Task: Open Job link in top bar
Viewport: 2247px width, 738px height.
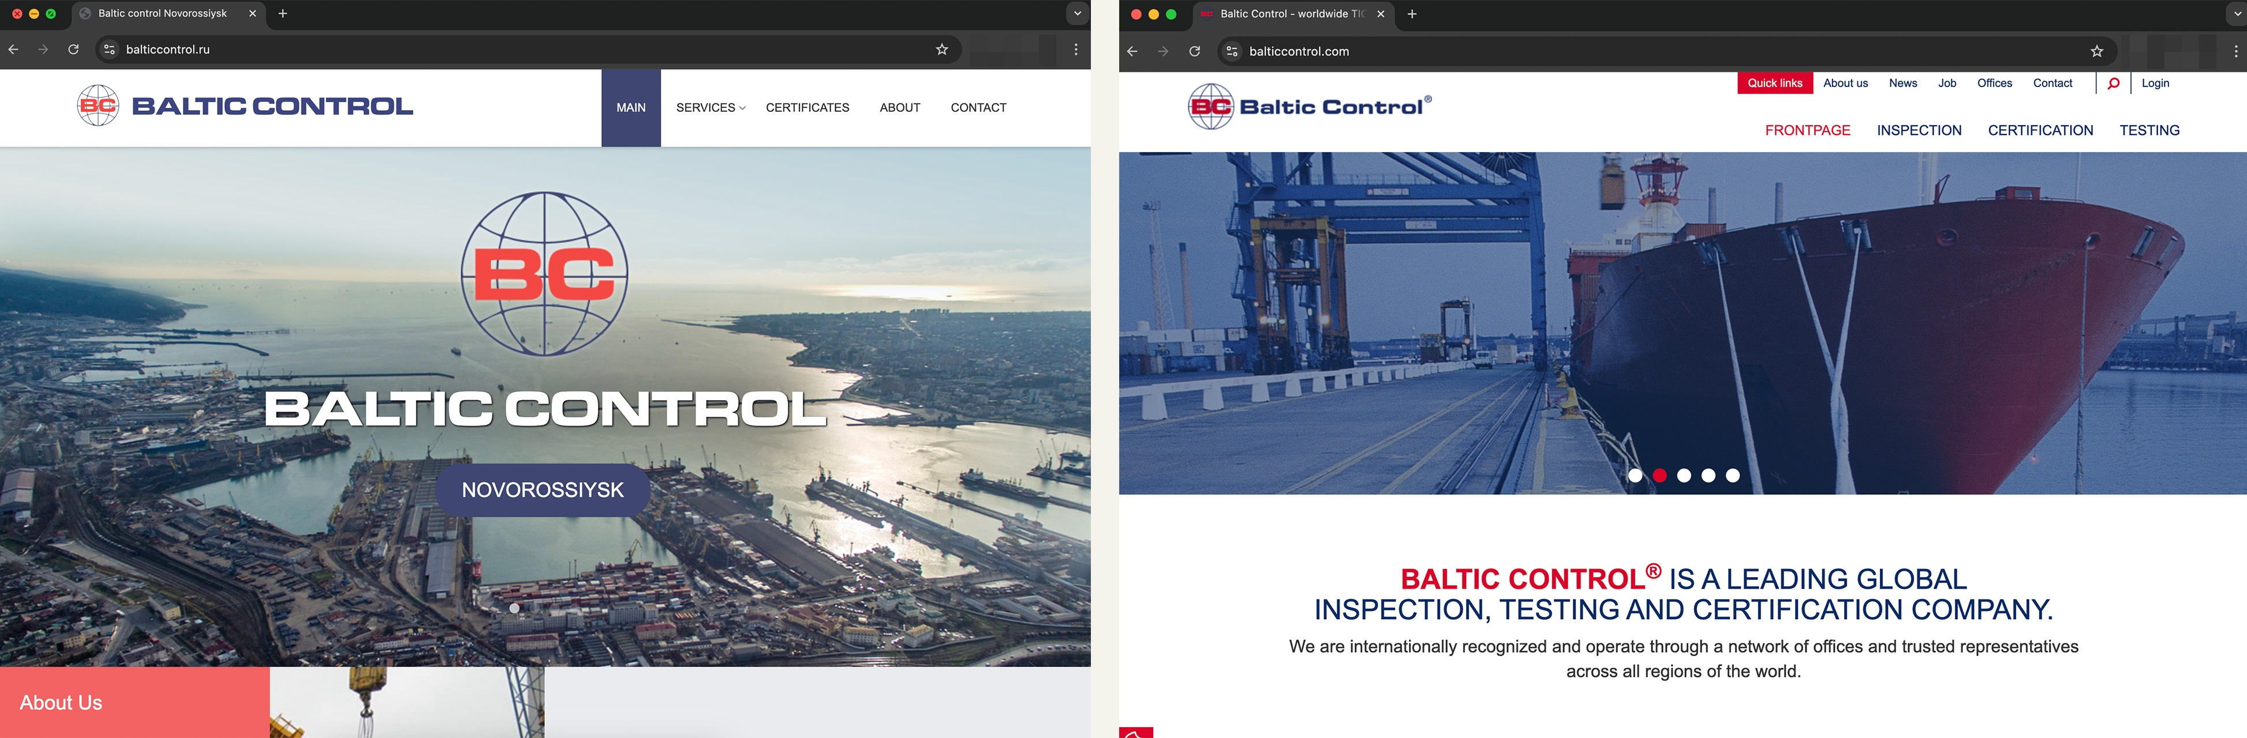Action: [x=1947, y=83]
